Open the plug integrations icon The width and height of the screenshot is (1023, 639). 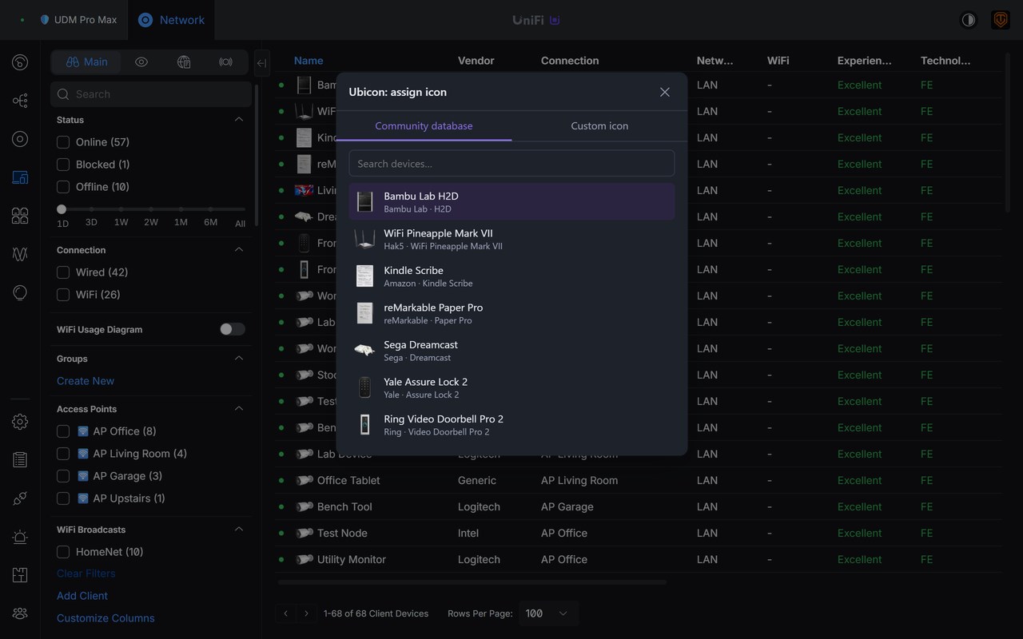[x=20, y=498]
